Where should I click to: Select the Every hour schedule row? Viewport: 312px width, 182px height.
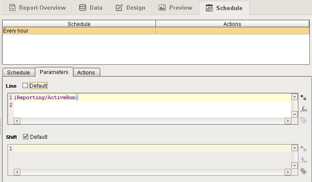(x=79, y=31)
